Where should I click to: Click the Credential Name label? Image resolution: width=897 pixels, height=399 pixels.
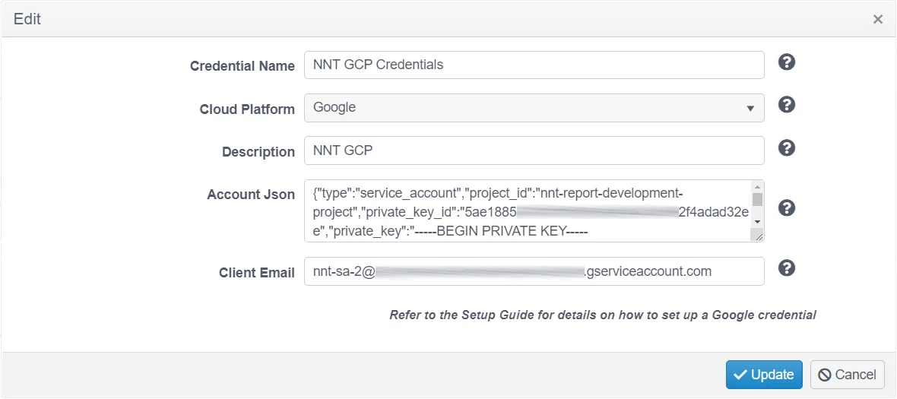(x=242, y=66)
